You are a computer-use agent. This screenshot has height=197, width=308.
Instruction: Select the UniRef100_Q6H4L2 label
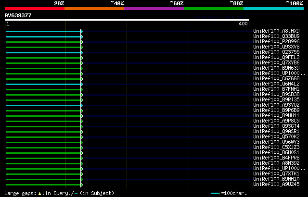pos(276,84)
